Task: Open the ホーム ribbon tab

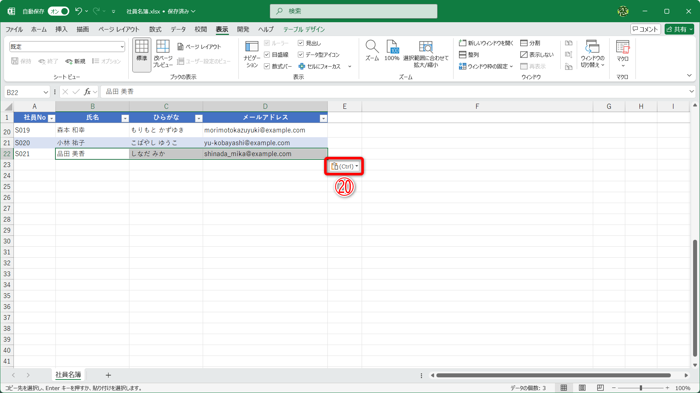Action: [39, 29]
